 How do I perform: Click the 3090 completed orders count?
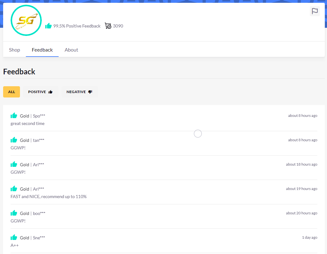point(118,26)
